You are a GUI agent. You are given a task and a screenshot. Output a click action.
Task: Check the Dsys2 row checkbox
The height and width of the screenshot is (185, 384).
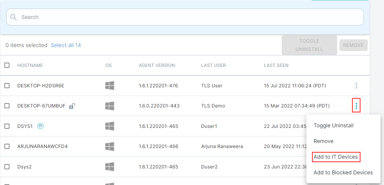pyautogui.click(x=7, y=166)
